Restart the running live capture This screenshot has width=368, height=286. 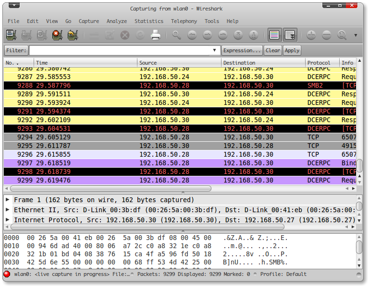coord(73,35)
